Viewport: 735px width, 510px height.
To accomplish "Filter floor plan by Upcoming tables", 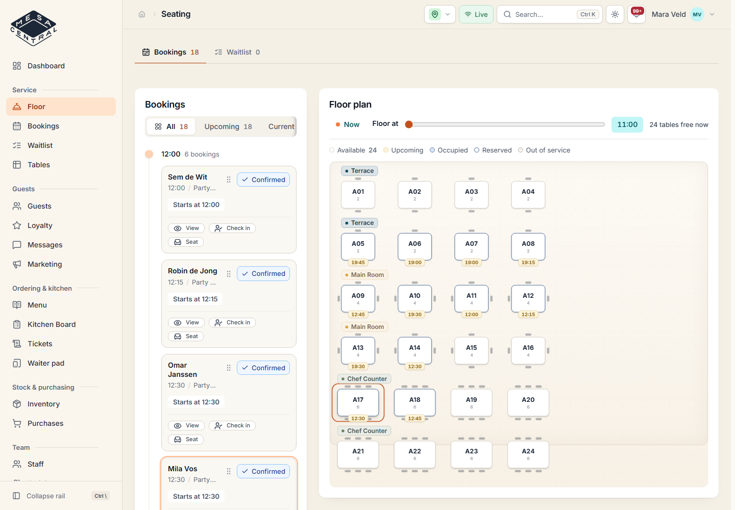I will click(403, 150).
